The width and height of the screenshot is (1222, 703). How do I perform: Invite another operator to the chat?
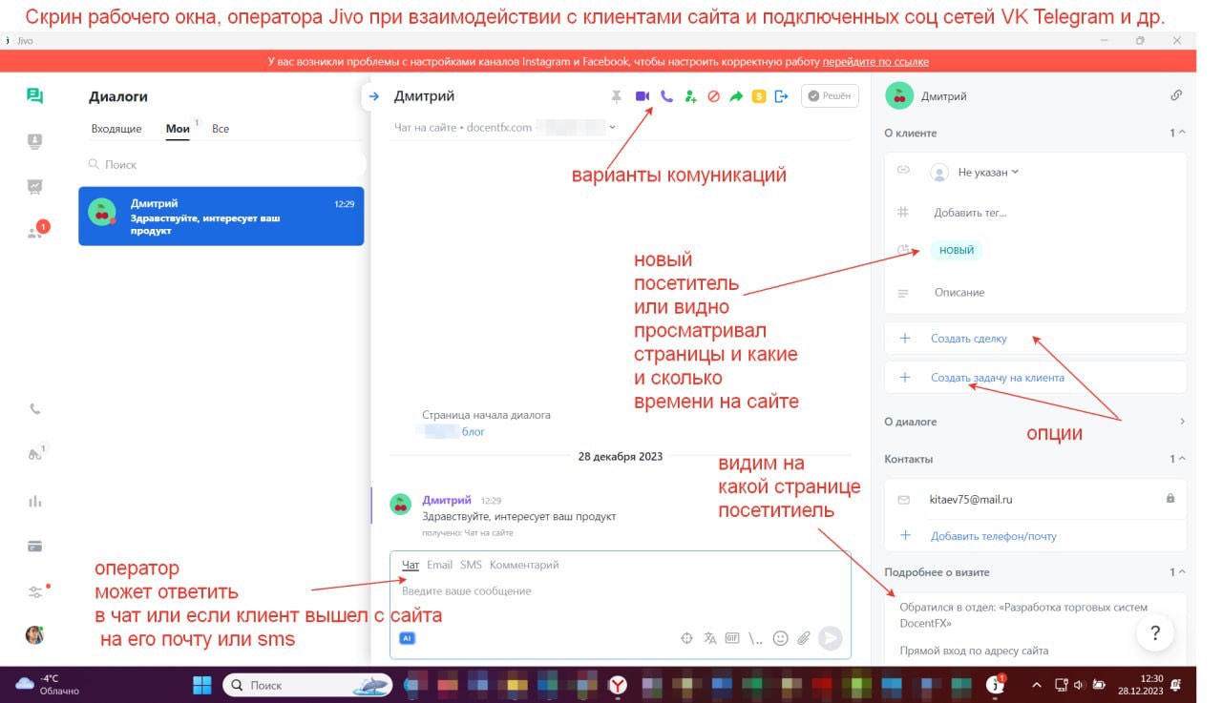coord(690,96)
